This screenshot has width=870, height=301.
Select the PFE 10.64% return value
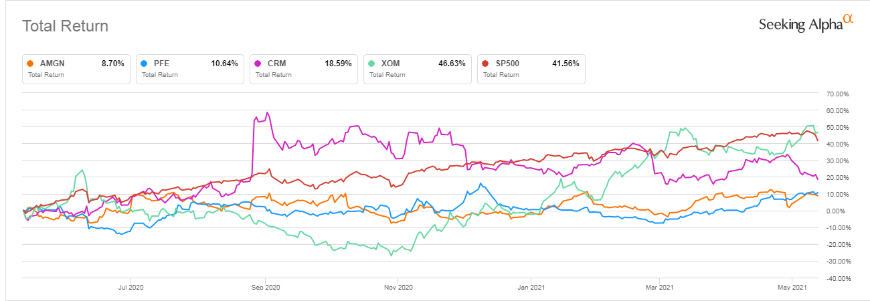click(224, 64)
